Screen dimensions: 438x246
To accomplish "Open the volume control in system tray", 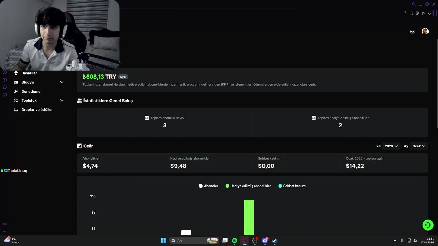I will click(x=415, y=241).
